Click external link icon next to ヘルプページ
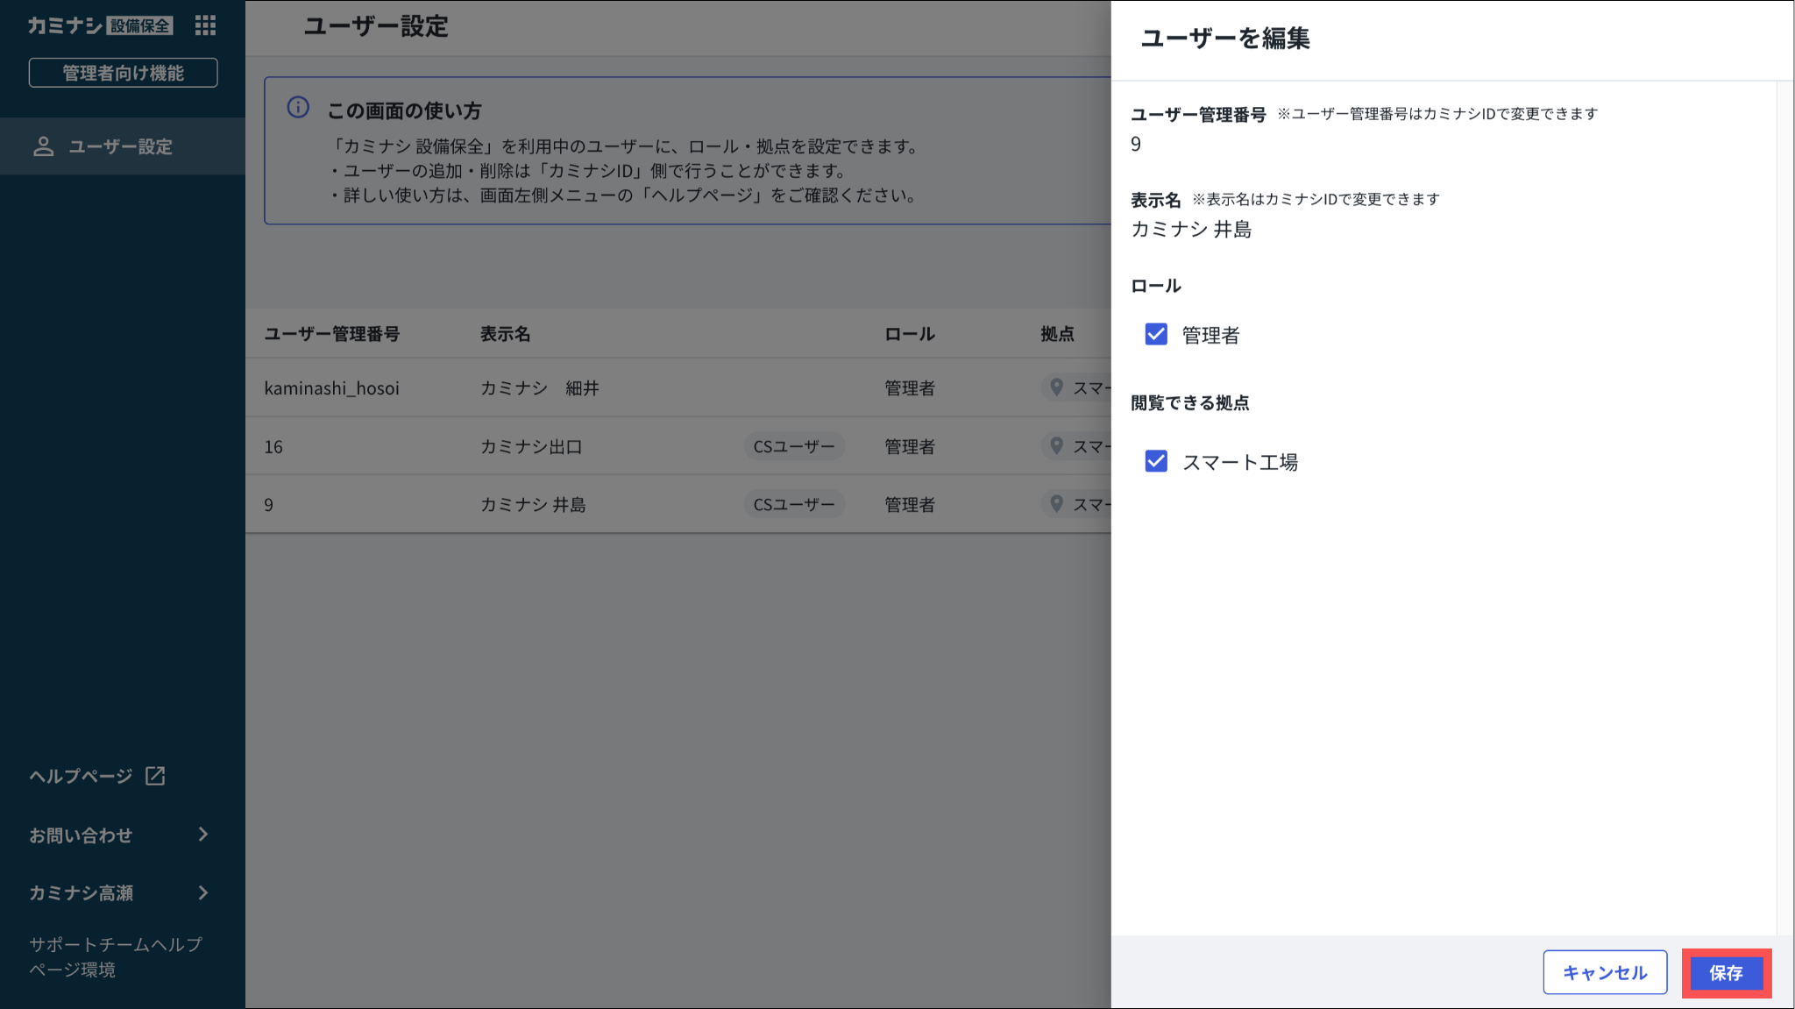Screen dimensions: 1795x1009 (x=155, y=776)
